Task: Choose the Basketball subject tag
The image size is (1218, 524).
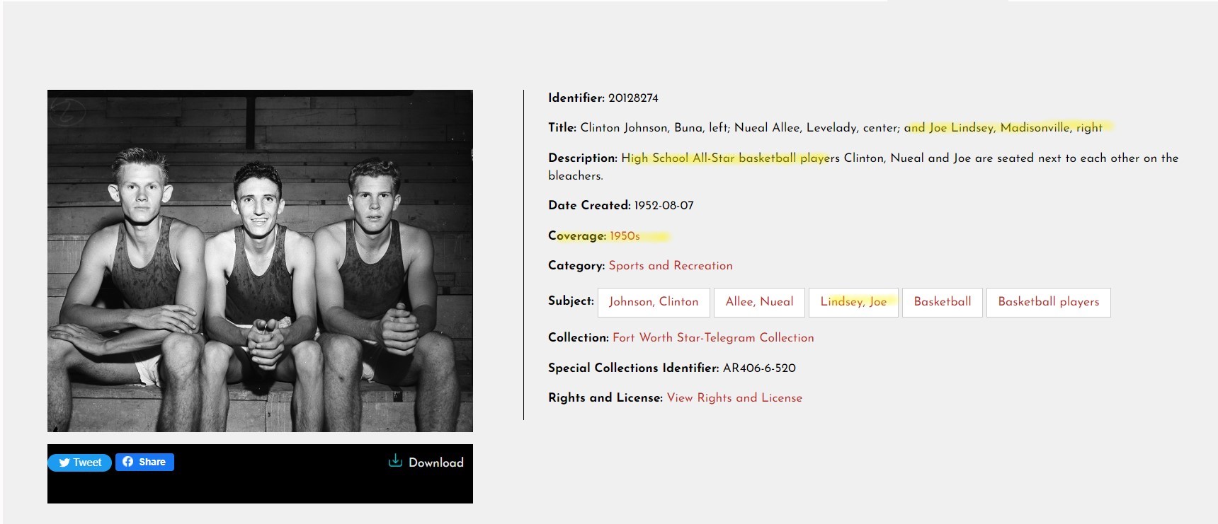Action: point(943,302)
